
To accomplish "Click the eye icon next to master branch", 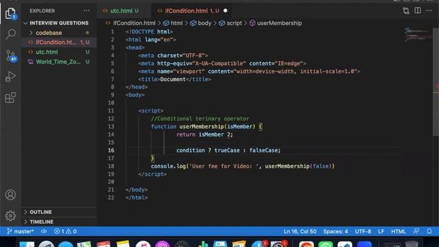I will 44,231.
